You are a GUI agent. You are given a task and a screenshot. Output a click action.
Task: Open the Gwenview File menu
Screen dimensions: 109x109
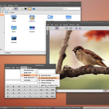[x=48, y=25]
